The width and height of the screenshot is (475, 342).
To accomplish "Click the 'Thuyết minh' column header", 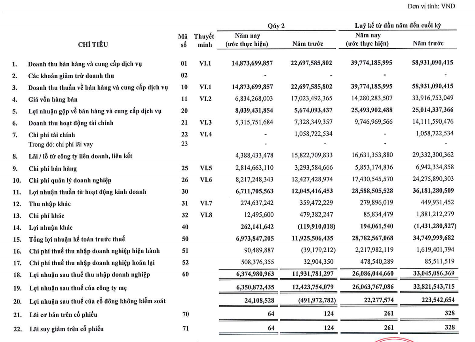I will pos(204,38).
